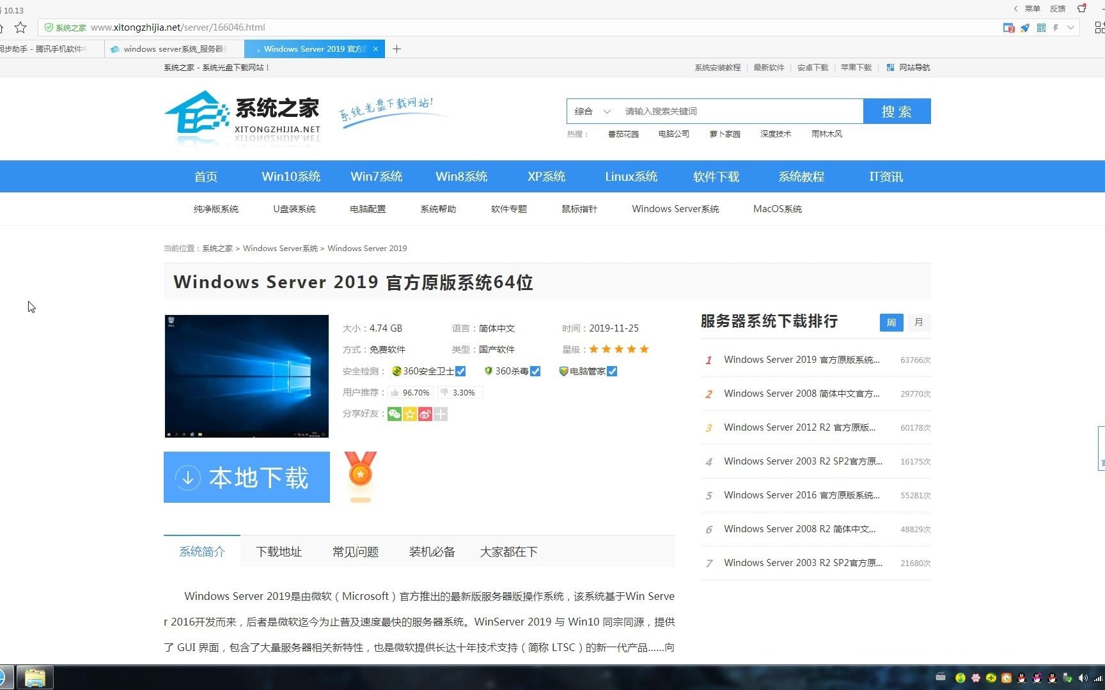Image resolution: width=1105 pixels, height=690 pixels.
Task: Switch to the 下载地址 tab
Action: pos(279,551)
